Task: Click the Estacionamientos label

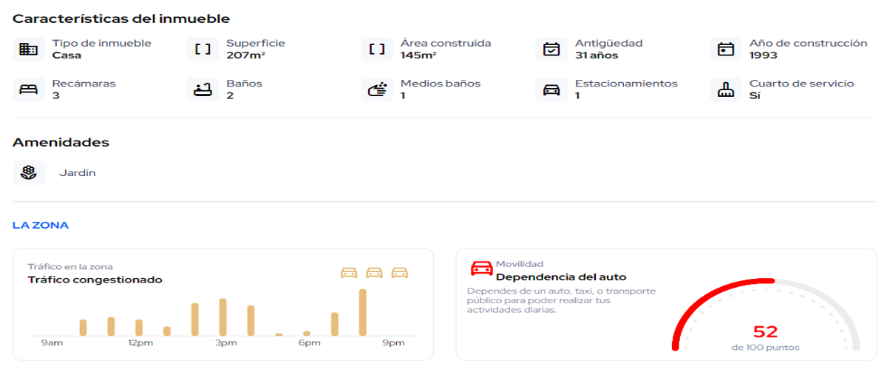Action: 626,84
